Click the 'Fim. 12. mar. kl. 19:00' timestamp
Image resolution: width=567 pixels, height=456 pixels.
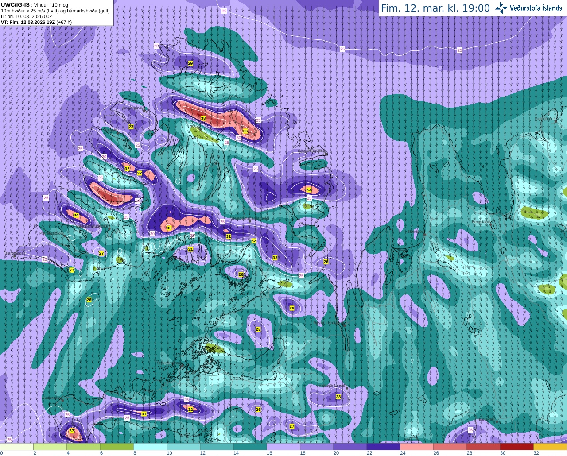click(435, 8)
